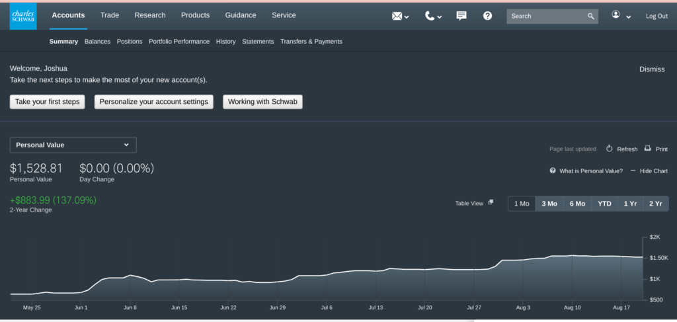Click the search magnifying glass icon

click(591, 16)
